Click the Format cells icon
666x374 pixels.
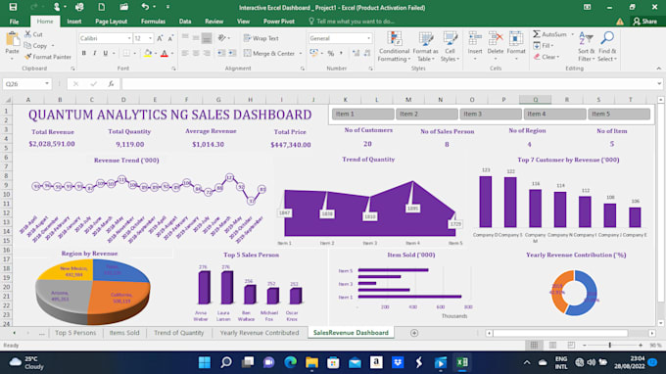(516, 39)
